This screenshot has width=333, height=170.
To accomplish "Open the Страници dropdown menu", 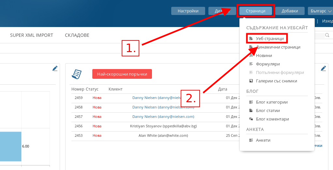I will (256, 11).
